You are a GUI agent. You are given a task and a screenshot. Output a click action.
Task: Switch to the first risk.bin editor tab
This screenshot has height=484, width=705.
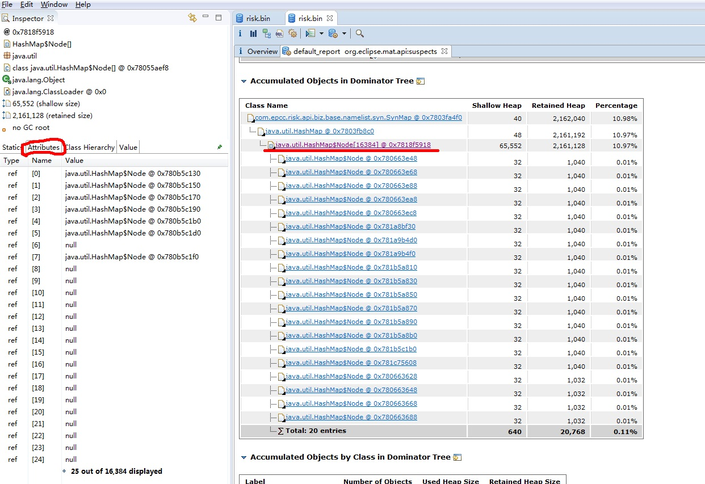tap(258, 19)
